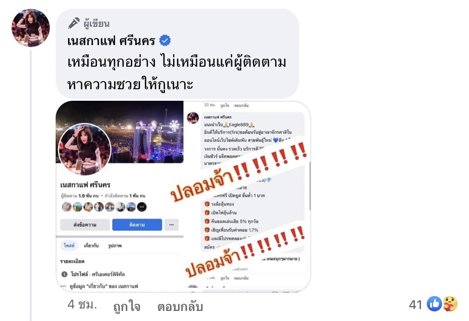Image resolution: width=469 pixels, height=321 pixels.
Task: Open the commenter's round profile picture
Action: [x=31, y=28]
